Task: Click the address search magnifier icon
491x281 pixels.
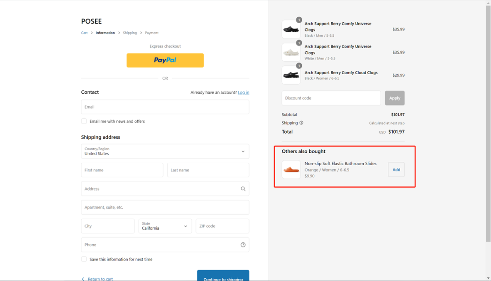Action: coord(243,189)
